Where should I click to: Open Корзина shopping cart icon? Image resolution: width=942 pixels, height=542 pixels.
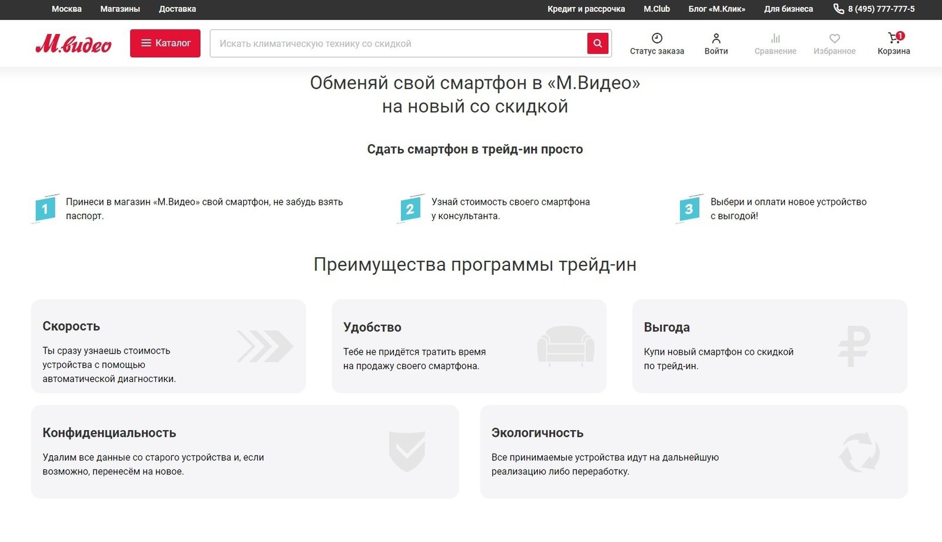click(x=893, y=38)
